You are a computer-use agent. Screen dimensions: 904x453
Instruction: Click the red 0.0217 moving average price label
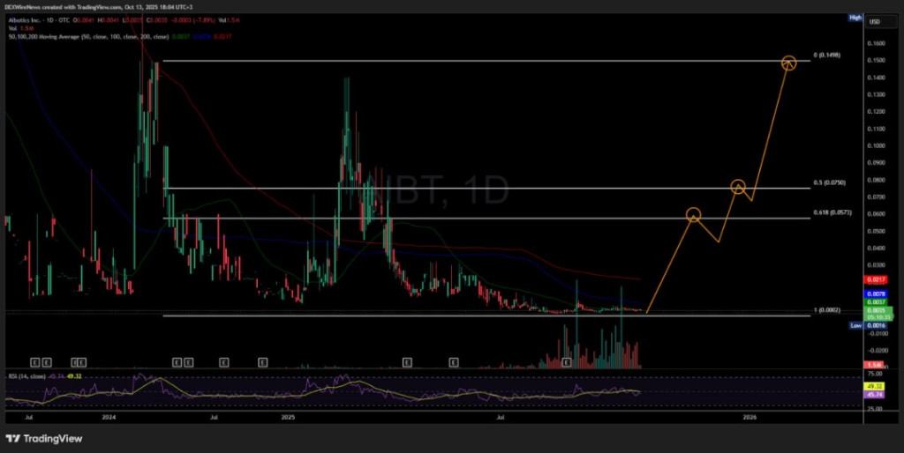[x=877, y=279]
